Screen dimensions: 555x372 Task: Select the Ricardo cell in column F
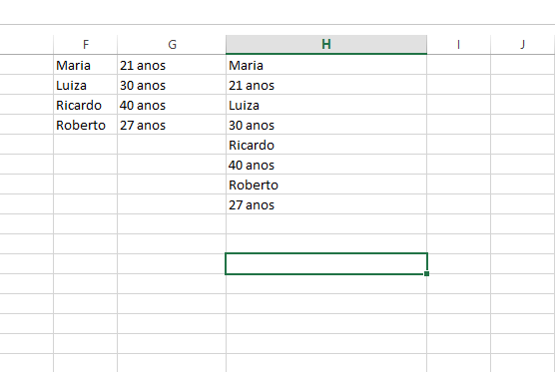click(x=85, y=105)
